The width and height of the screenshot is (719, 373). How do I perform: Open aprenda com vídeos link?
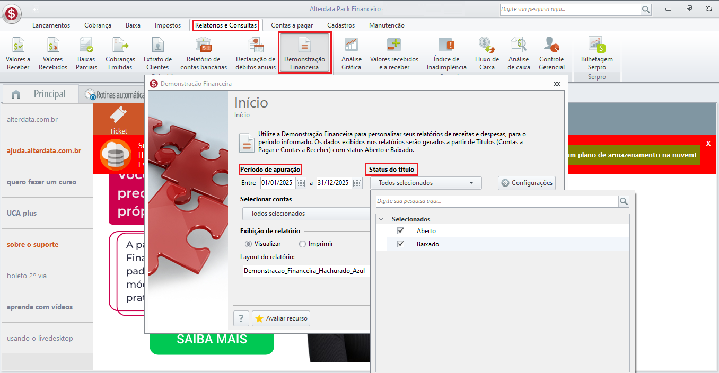coord(47,307)
